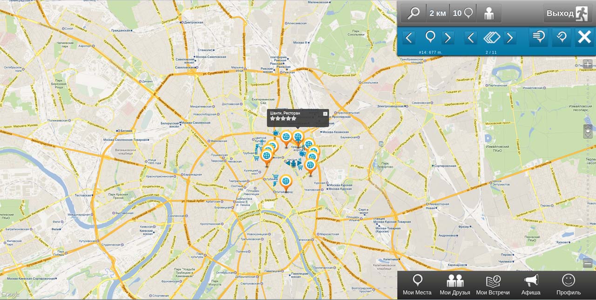The height and width of the screenshot is (300, 596).
Task: Click the orange pin near Китай-город
Action: pyautogui.click(x=285, y=183)
